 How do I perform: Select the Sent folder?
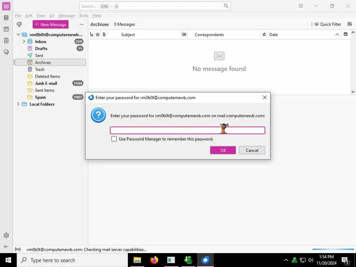50,55
